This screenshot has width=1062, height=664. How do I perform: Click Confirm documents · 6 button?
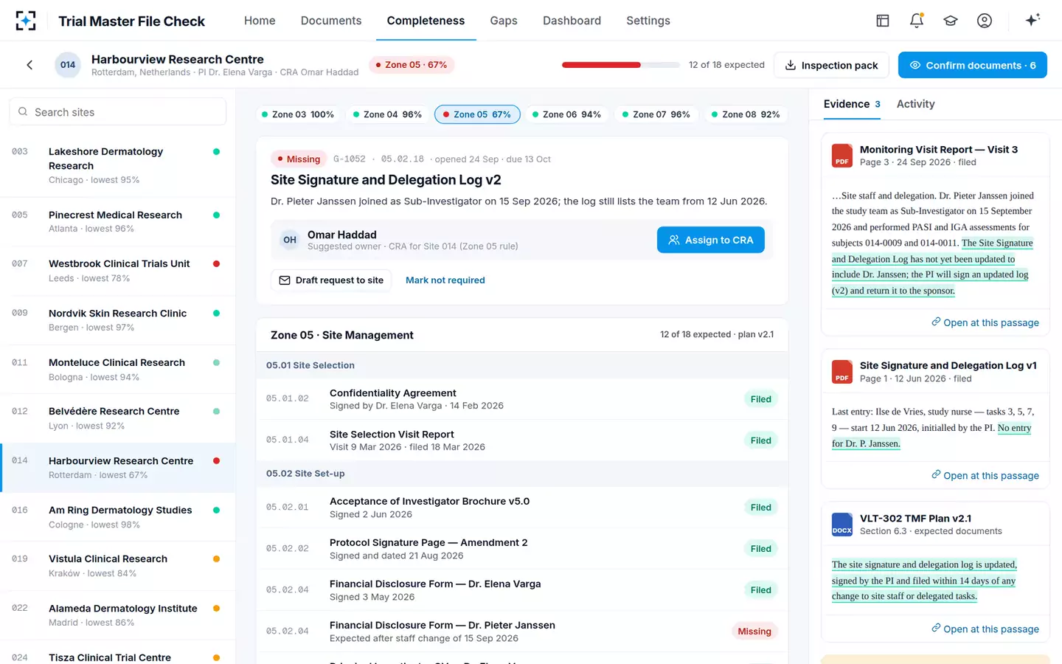[x=973, y=65]
